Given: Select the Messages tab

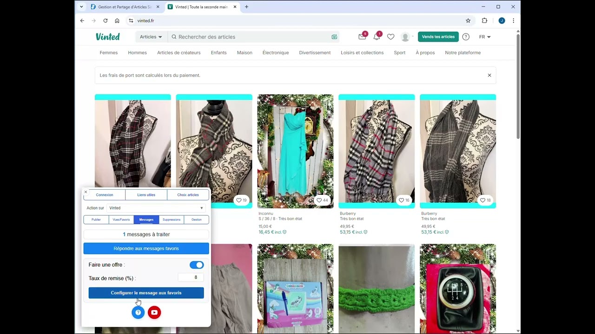Looking at the screenshot, I should [x=146, y=219].
